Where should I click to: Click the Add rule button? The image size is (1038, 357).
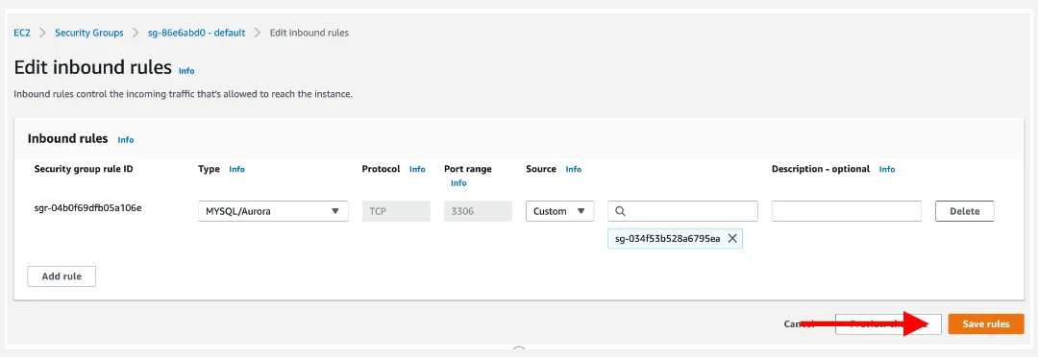[x=62, y=276]
